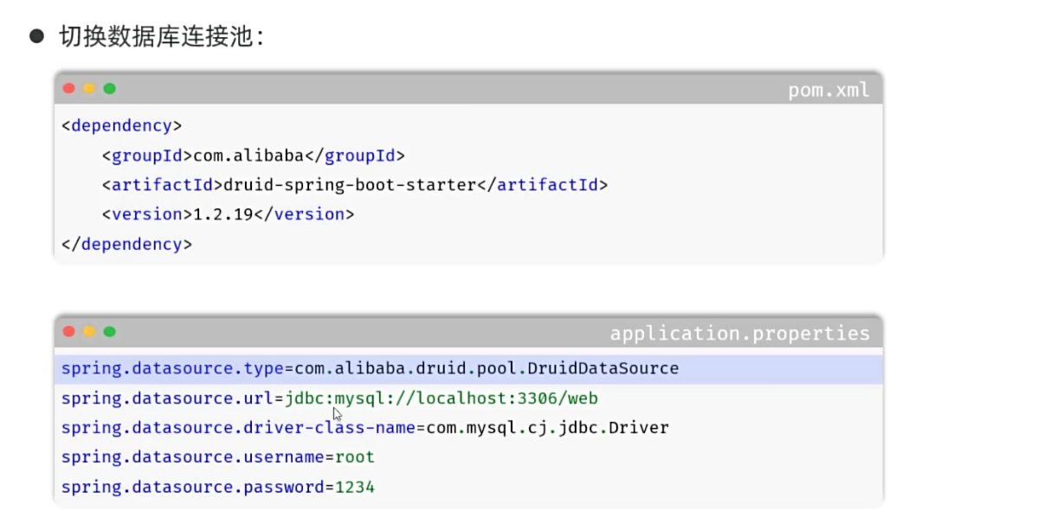The width and height of the screenshot is (1057, 529).
Task: Click the yellow dot in application.properties window
Action: pyautogui.click(x=89, y=332)
